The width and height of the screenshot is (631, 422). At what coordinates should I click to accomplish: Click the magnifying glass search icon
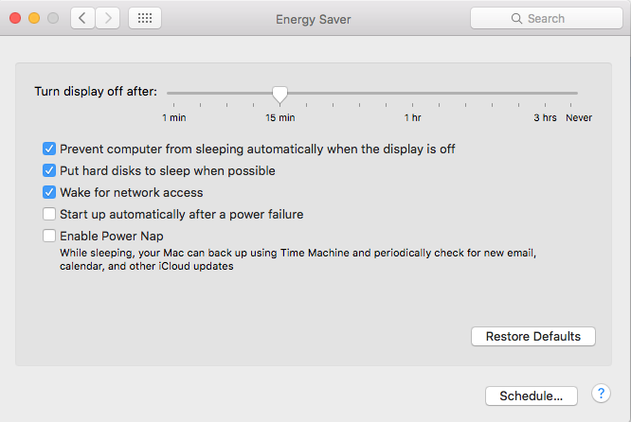coord(516,19)
